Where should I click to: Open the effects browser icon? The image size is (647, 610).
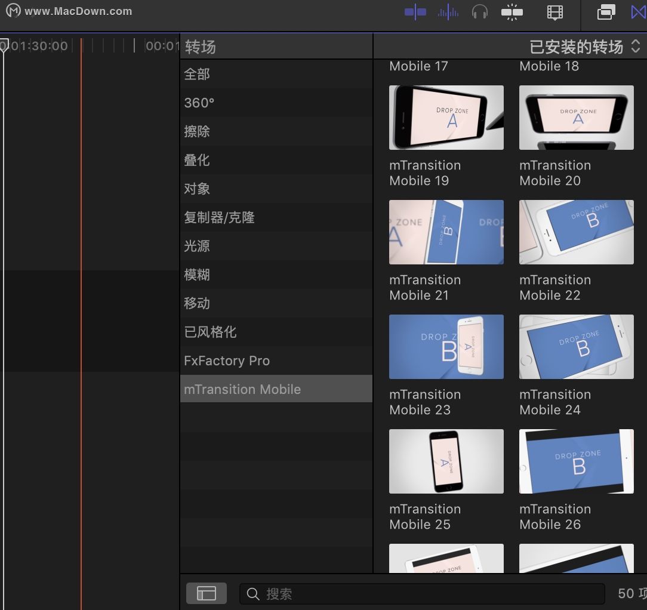606,12
